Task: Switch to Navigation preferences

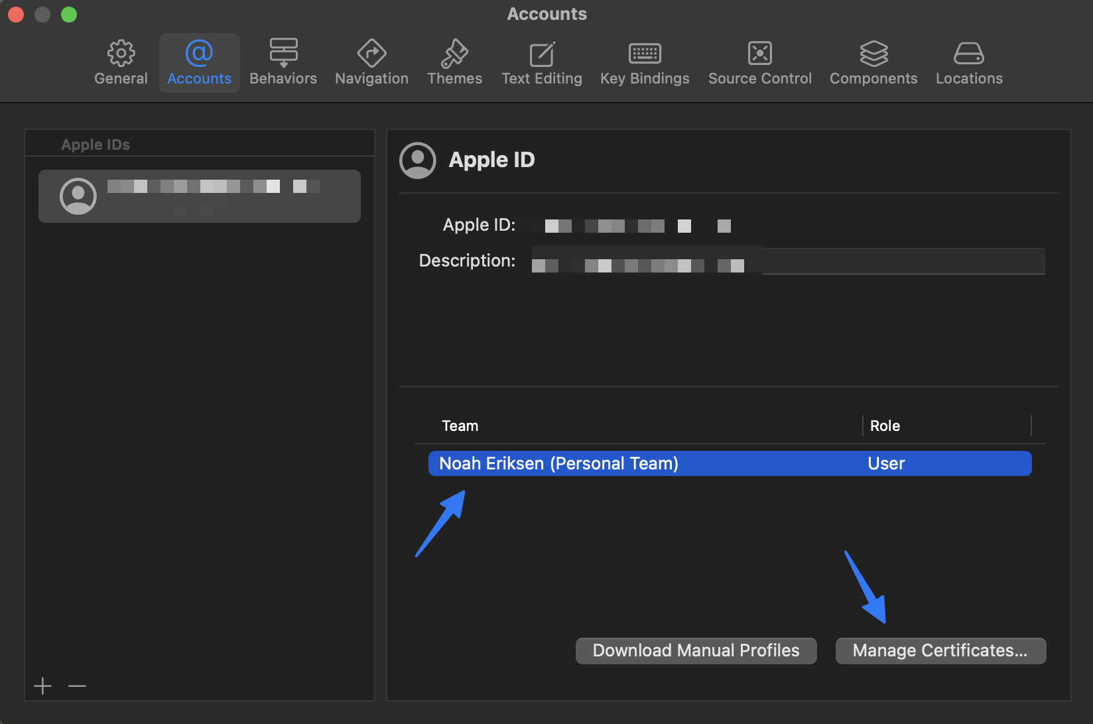Action: [x=371, y=63]
